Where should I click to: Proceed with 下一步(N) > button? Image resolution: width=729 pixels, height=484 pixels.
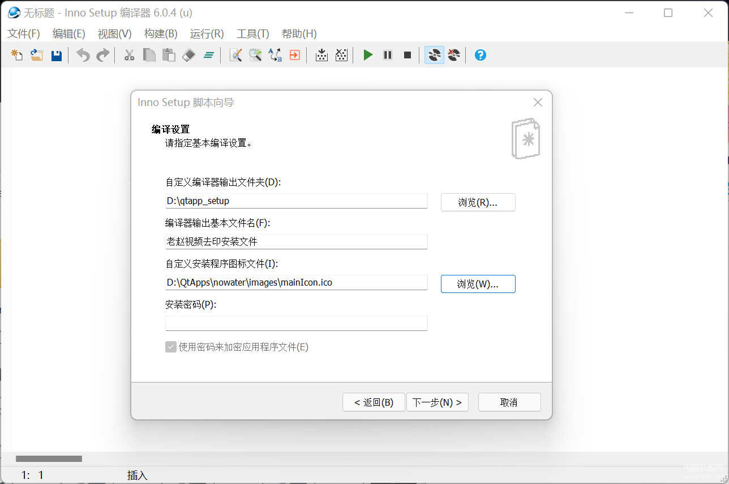tap(437, 402)
